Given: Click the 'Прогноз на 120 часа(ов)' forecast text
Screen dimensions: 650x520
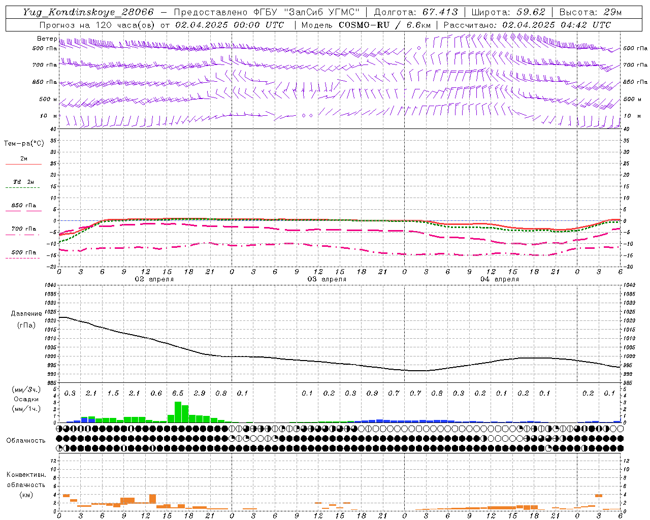Looking at the screenshot, I should (98, 25).
